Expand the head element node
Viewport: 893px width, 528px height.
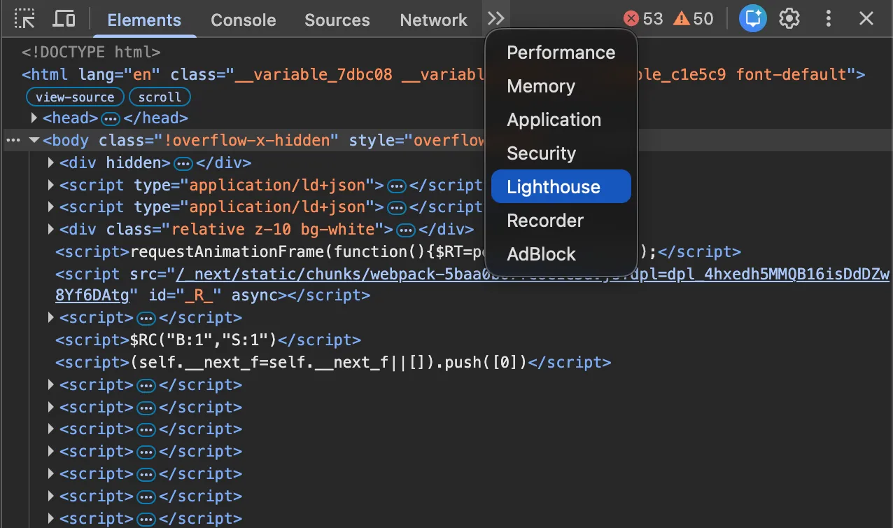click(34, 118)
